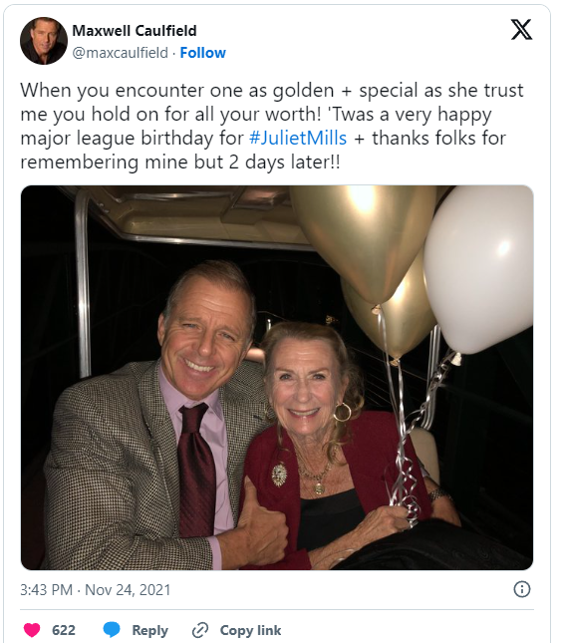Click the maroon necktie in photo
The image size is (562, 643).
[x=196, y=470]
